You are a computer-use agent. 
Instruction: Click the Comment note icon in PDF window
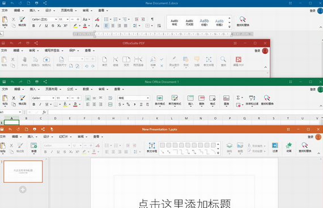point(197,62)
